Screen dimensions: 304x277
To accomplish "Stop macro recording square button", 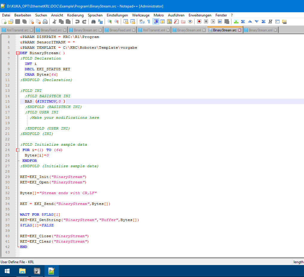I will tap(206, 22).
